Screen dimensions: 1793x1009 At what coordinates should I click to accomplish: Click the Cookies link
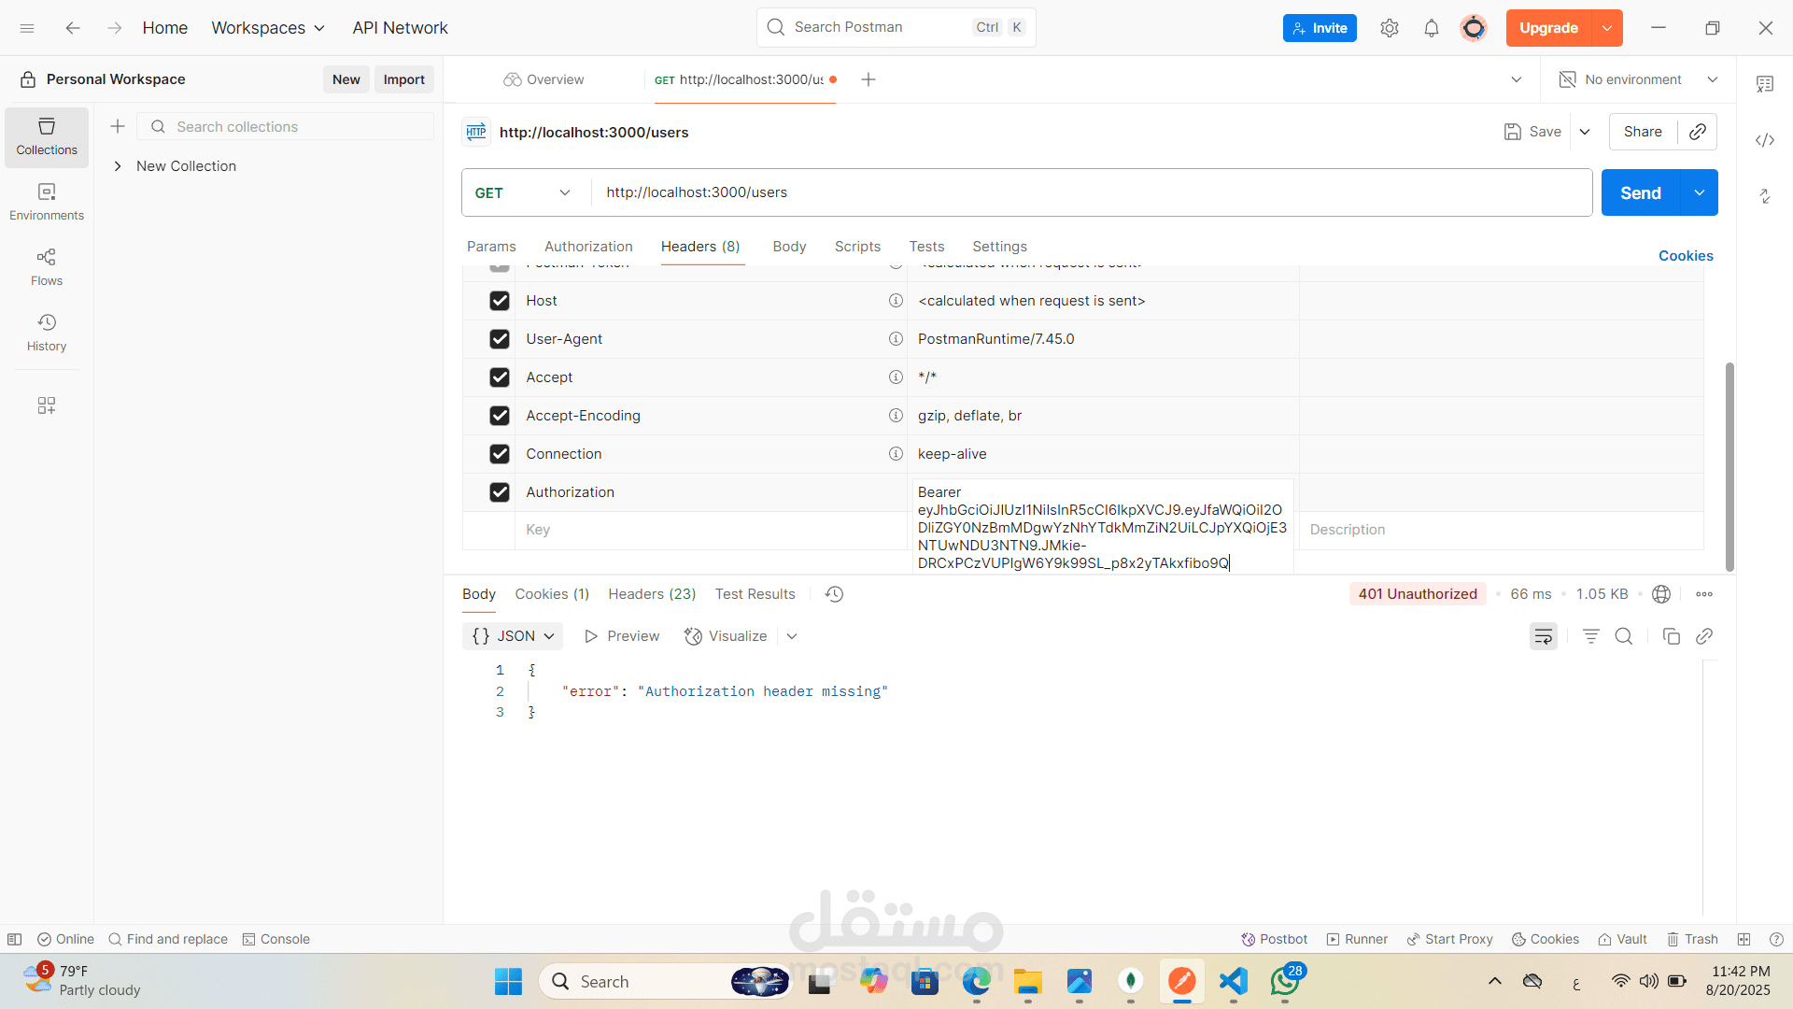[x=1686, y=256]
